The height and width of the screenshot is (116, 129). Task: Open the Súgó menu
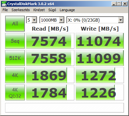52,10
